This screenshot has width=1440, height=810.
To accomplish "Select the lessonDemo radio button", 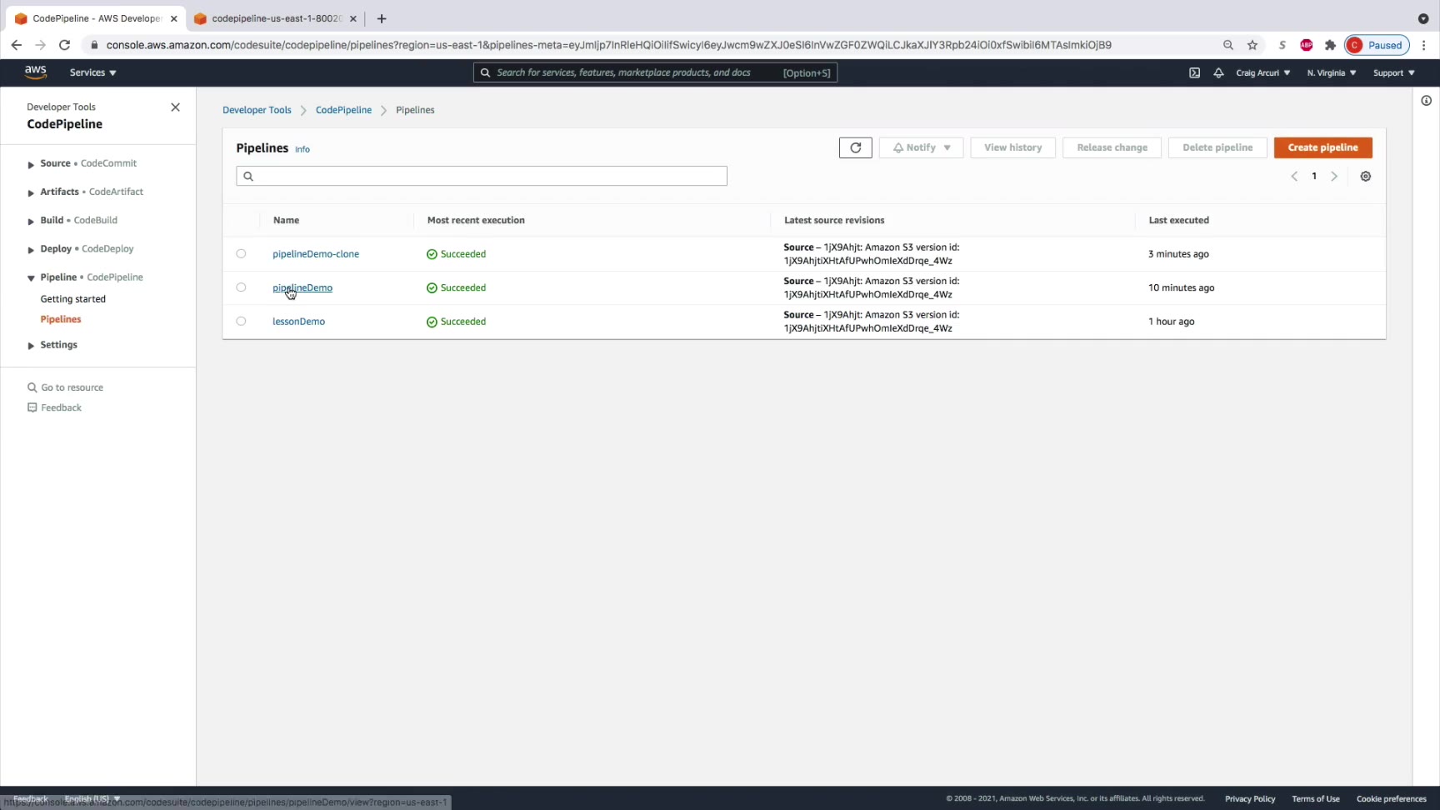I will tap(241, 321).
